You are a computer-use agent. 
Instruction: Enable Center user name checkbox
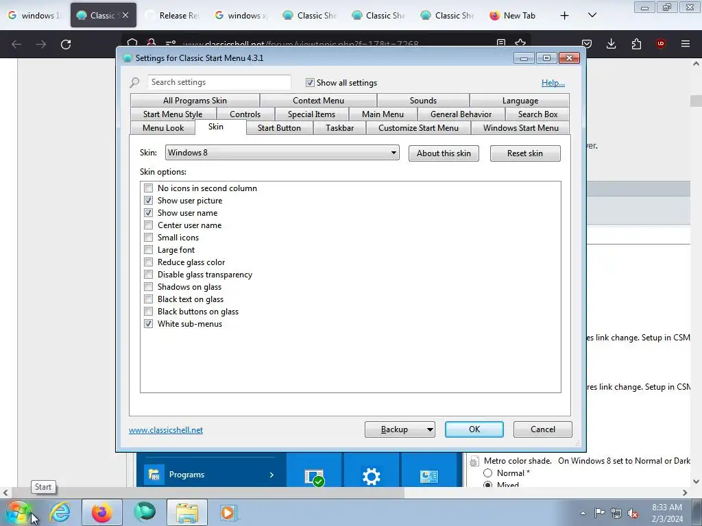click(148, 225)
